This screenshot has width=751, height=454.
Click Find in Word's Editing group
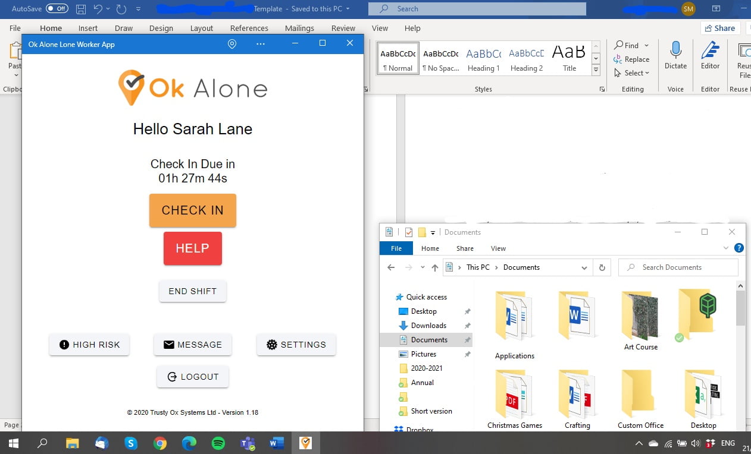click(x=627, y=45)
